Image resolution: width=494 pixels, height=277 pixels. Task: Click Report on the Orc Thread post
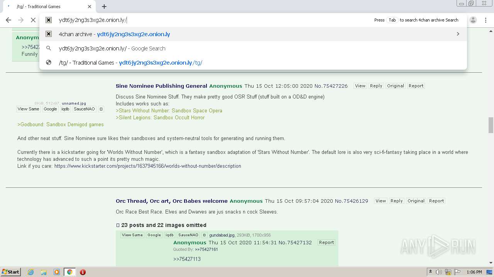[436, 201]
